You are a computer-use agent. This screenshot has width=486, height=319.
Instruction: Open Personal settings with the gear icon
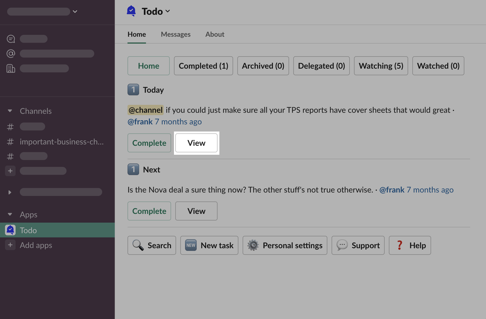285,245
